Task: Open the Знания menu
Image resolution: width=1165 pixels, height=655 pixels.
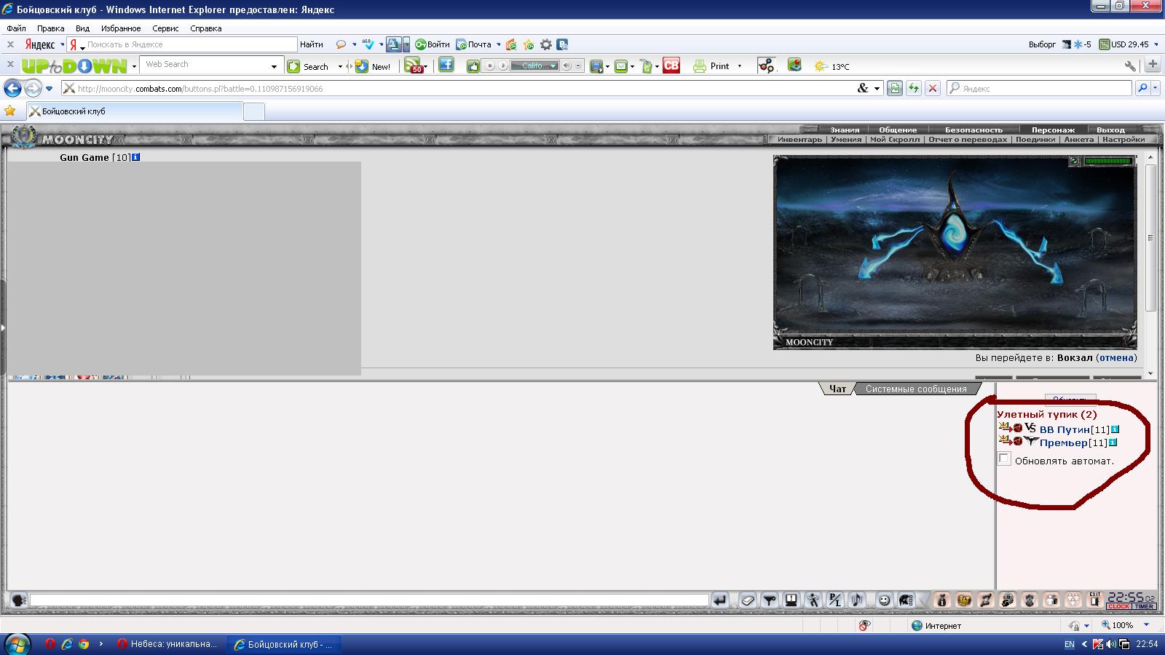Action: pos(845,130)
